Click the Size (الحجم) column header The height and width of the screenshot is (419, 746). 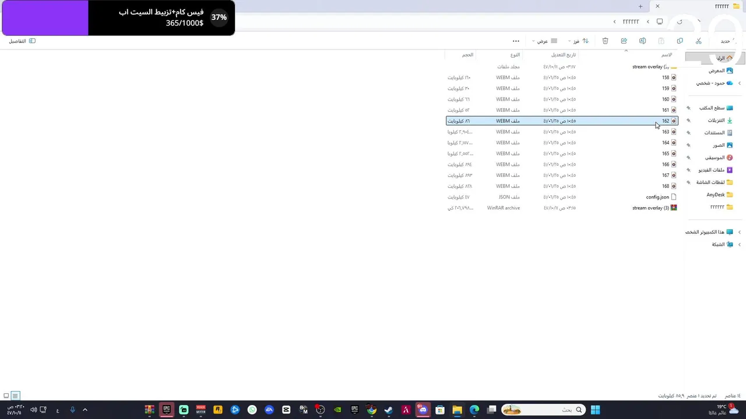pyautogui.click(x=467, y=55)
